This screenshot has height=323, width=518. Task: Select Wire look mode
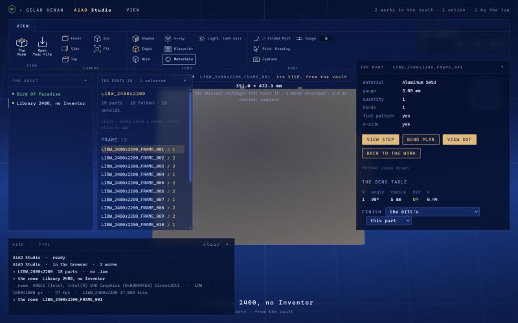[x=141, y=59]
